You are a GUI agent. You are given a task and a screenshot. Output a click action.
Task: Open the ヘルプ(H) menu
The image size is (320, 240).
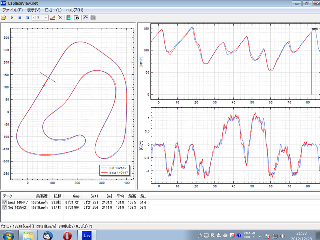pyautogui.click(x=74, y=10)
